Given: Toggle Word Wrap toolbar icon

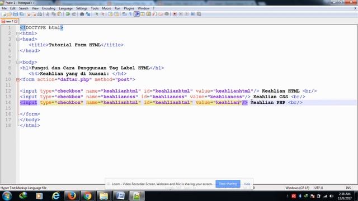Looking at the screenshot, I should pos(124,14).
